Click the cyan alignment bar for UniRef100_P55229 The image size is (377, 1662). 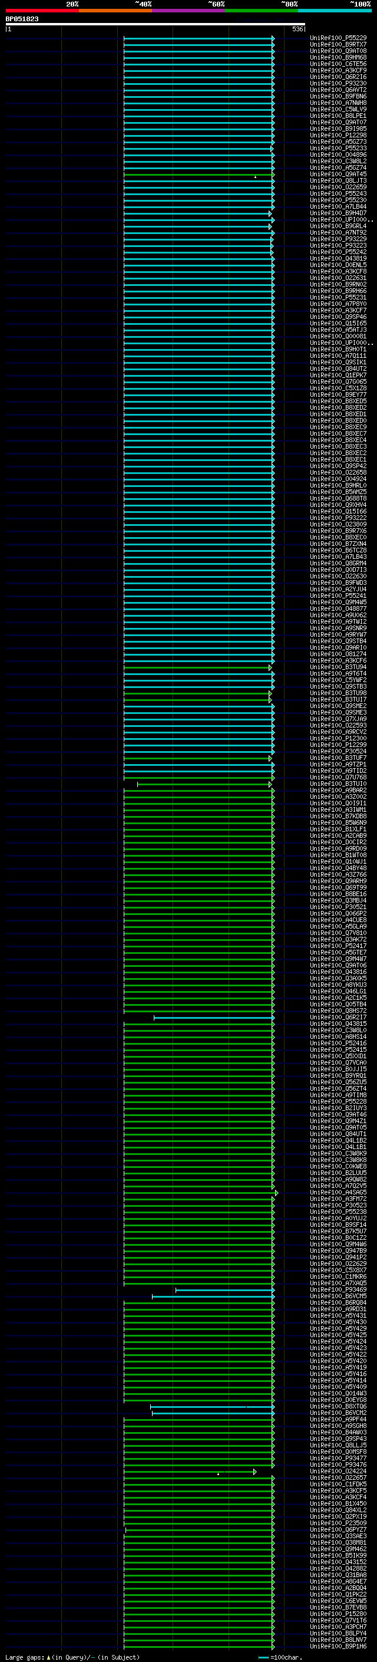coord(199,39)
